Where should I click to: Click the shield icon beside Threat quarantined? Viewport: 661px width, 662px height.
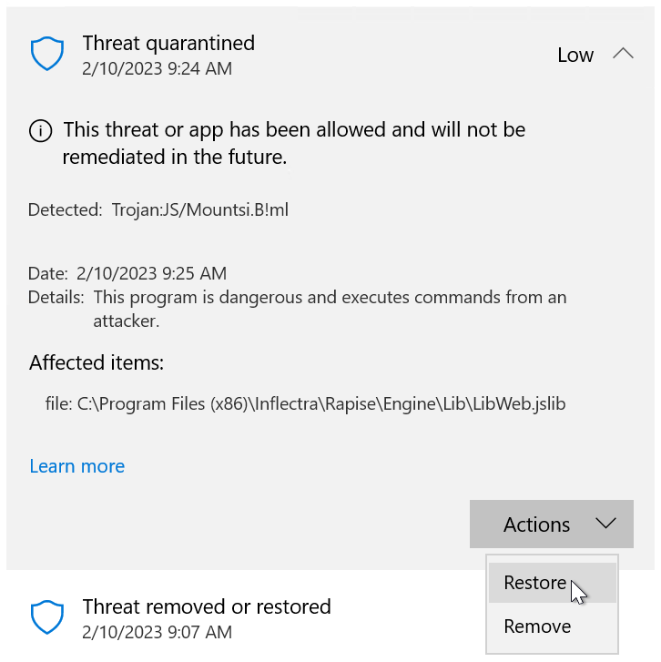point(46,55)
